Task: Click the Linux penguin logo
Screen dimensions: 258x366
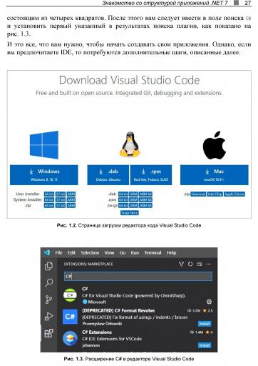Action: tap(130, 144)
